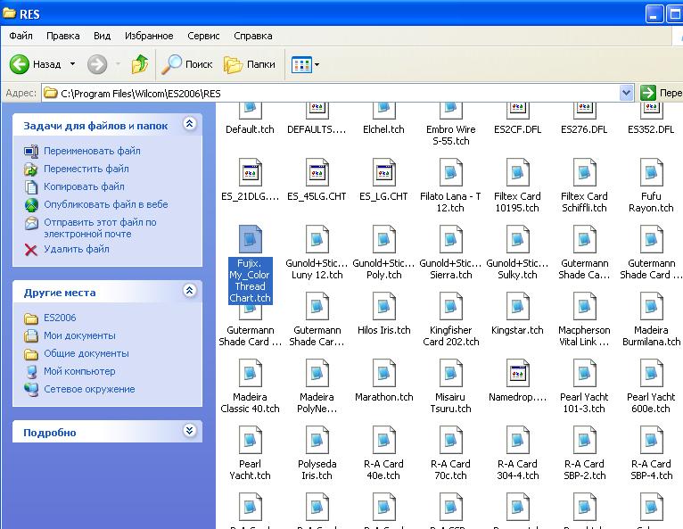Click the 'Удалить файл' link
This screenshot has height=529, width=683.
(76, 249)
